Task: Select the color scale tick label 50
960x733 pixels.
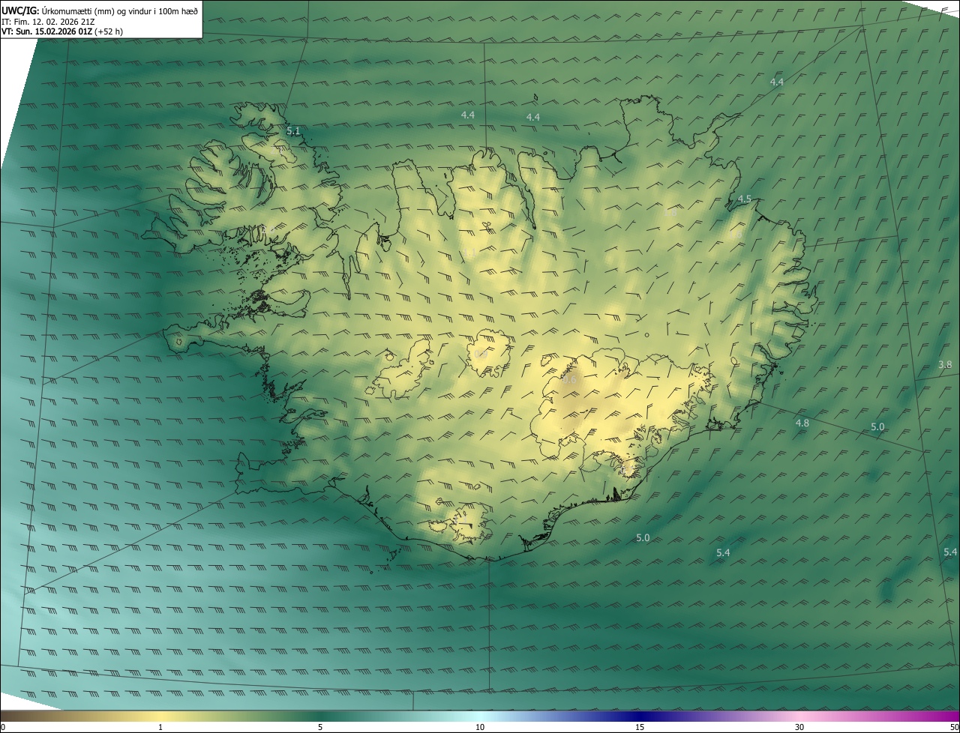Action: [x=953, y=727]
